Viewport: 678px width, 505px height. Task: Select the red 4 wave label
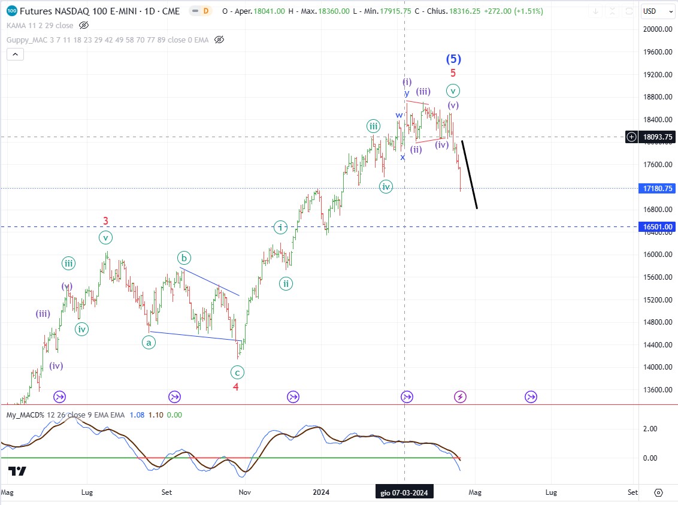tap(235, 386)
